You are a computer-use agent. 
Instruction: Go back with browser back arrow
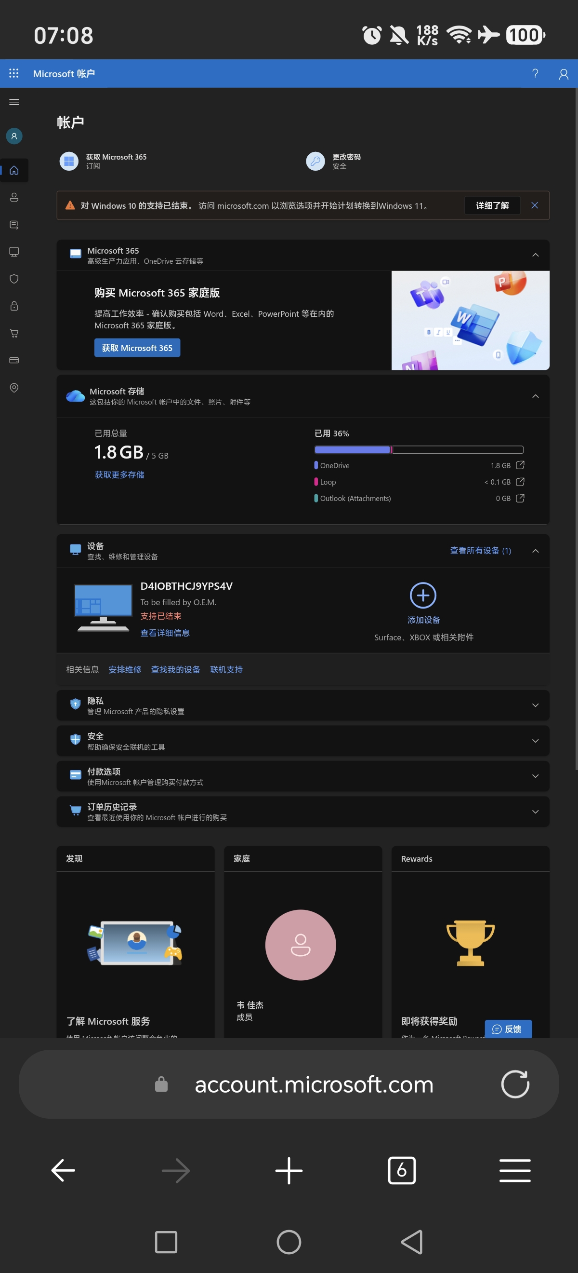63,1170
